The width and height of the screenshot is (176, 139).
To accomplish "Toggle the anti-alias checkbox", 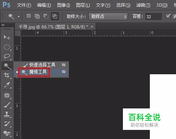I will (x=168, y=16).
